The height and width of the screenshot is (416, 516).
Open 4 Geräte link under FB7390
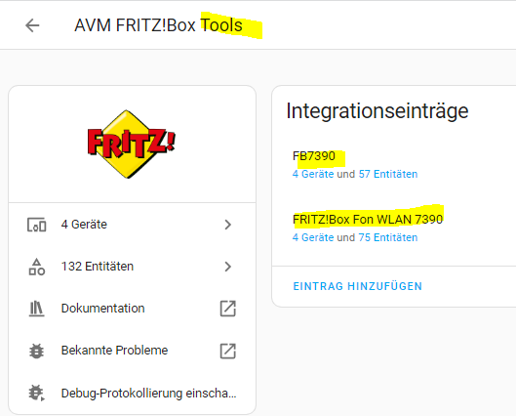click(x=313, y=174)
